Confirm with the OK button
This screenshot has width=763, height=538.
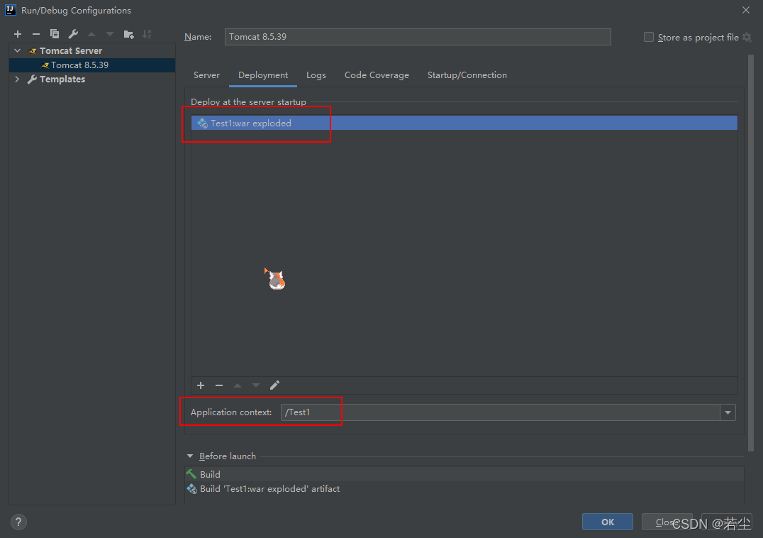[x=607, y=522]
